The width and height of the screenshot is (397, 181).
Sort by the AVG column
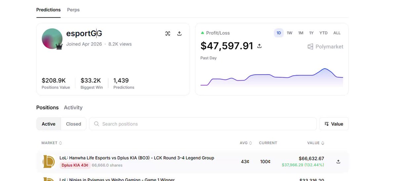coord(246,143)
